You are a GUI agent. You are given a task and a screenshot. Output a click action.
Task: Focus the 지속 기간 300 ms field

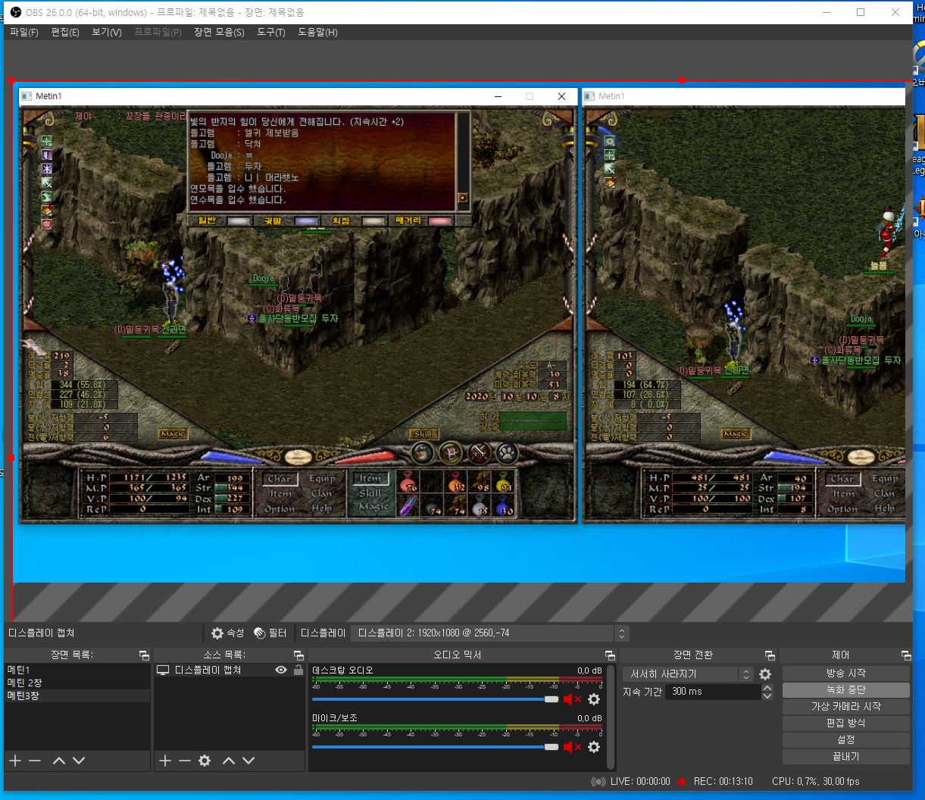point(713,692)
